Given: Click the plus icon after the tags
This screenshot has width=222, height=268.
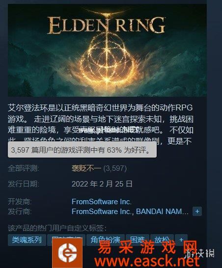Looking at the screenshot, I should point(181,240).
